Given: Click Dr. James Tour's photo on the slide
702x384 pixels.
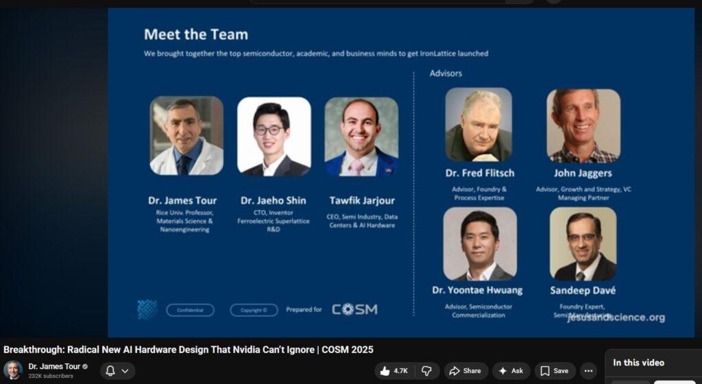Looking at the screenshot, I should (186, 136).
